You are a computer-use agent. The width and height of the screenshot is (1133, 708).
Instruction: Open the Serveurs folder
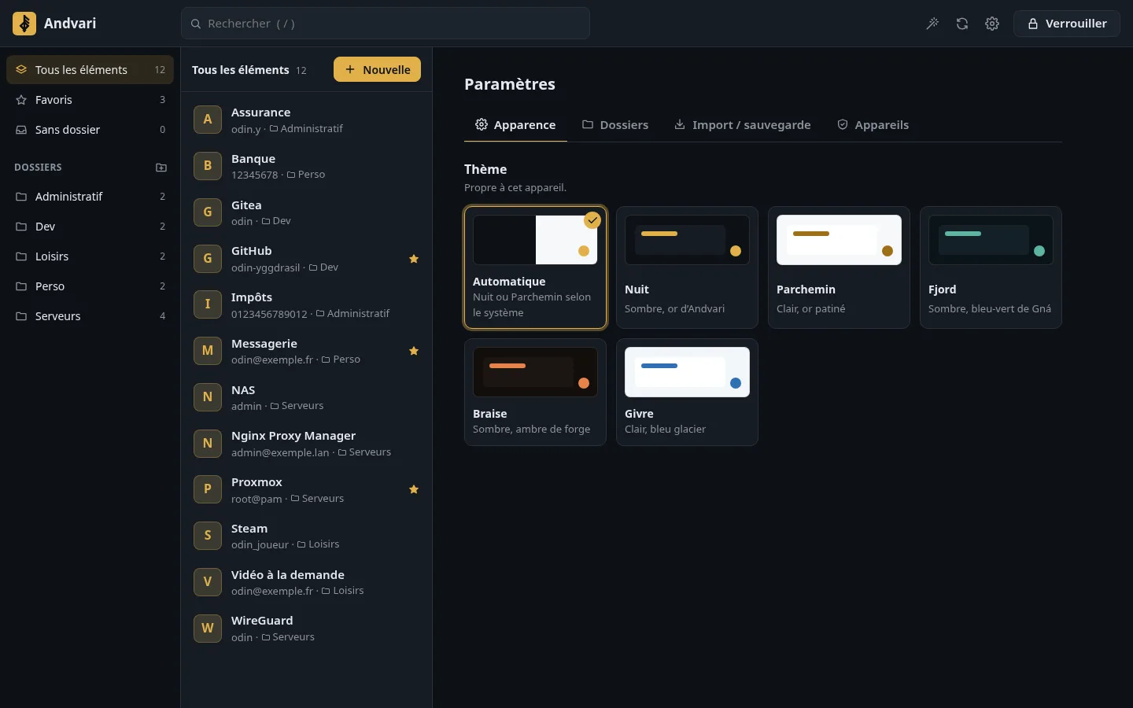90,316
